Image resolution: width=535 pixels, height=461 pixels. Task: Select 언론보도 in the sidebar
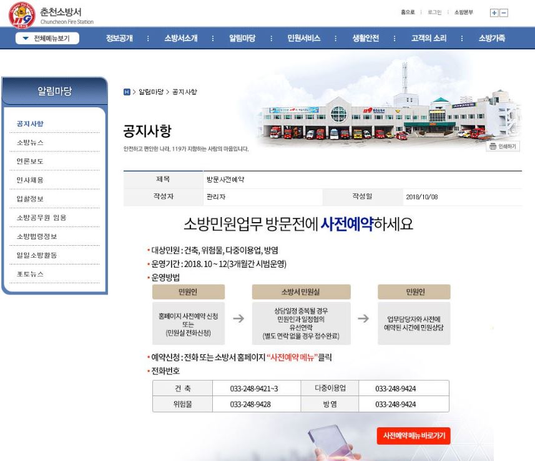coord(30,162)
